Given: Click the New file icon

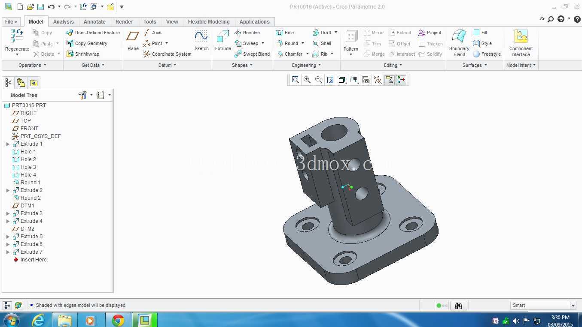Looking at the screenshot, I should click(20, 7).
